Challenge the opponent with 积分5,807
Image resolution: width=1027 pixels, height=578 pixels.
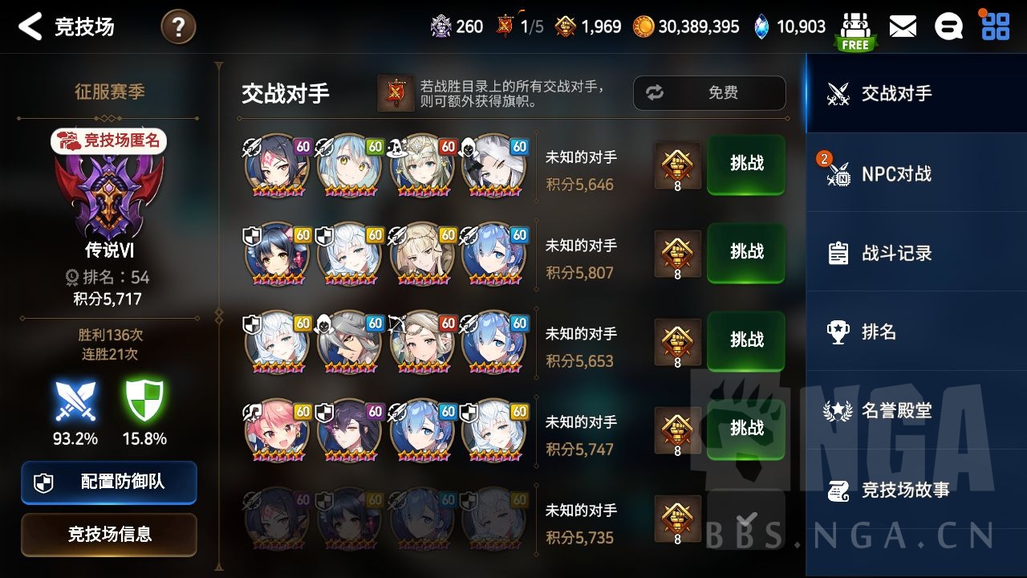[x=746, y=253]
